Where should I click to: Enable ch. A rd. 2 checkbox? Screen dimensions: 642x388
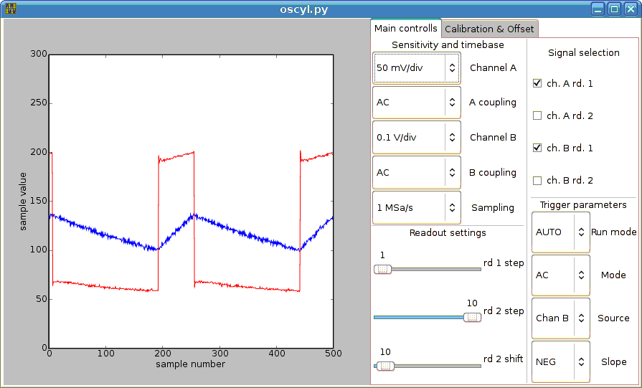537,116
